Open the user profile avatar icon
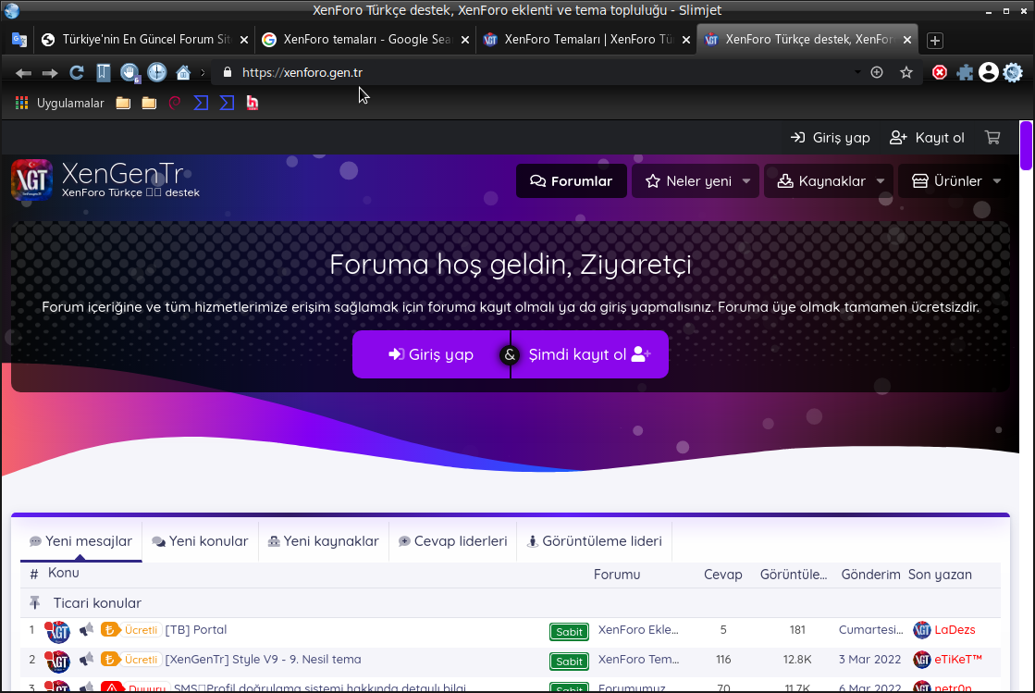1035x693 pixels. pos(988,72)
